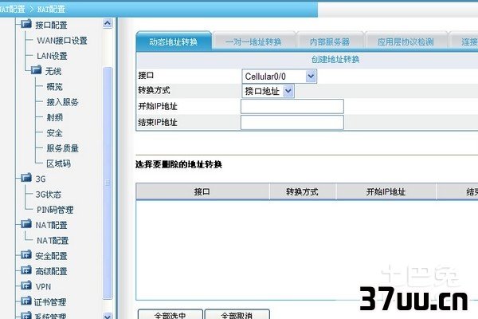The width and height of the screenshot is (478, 319).
Task: Switch to 应用层协议检测 tab
Action: (x=406, y=41)
